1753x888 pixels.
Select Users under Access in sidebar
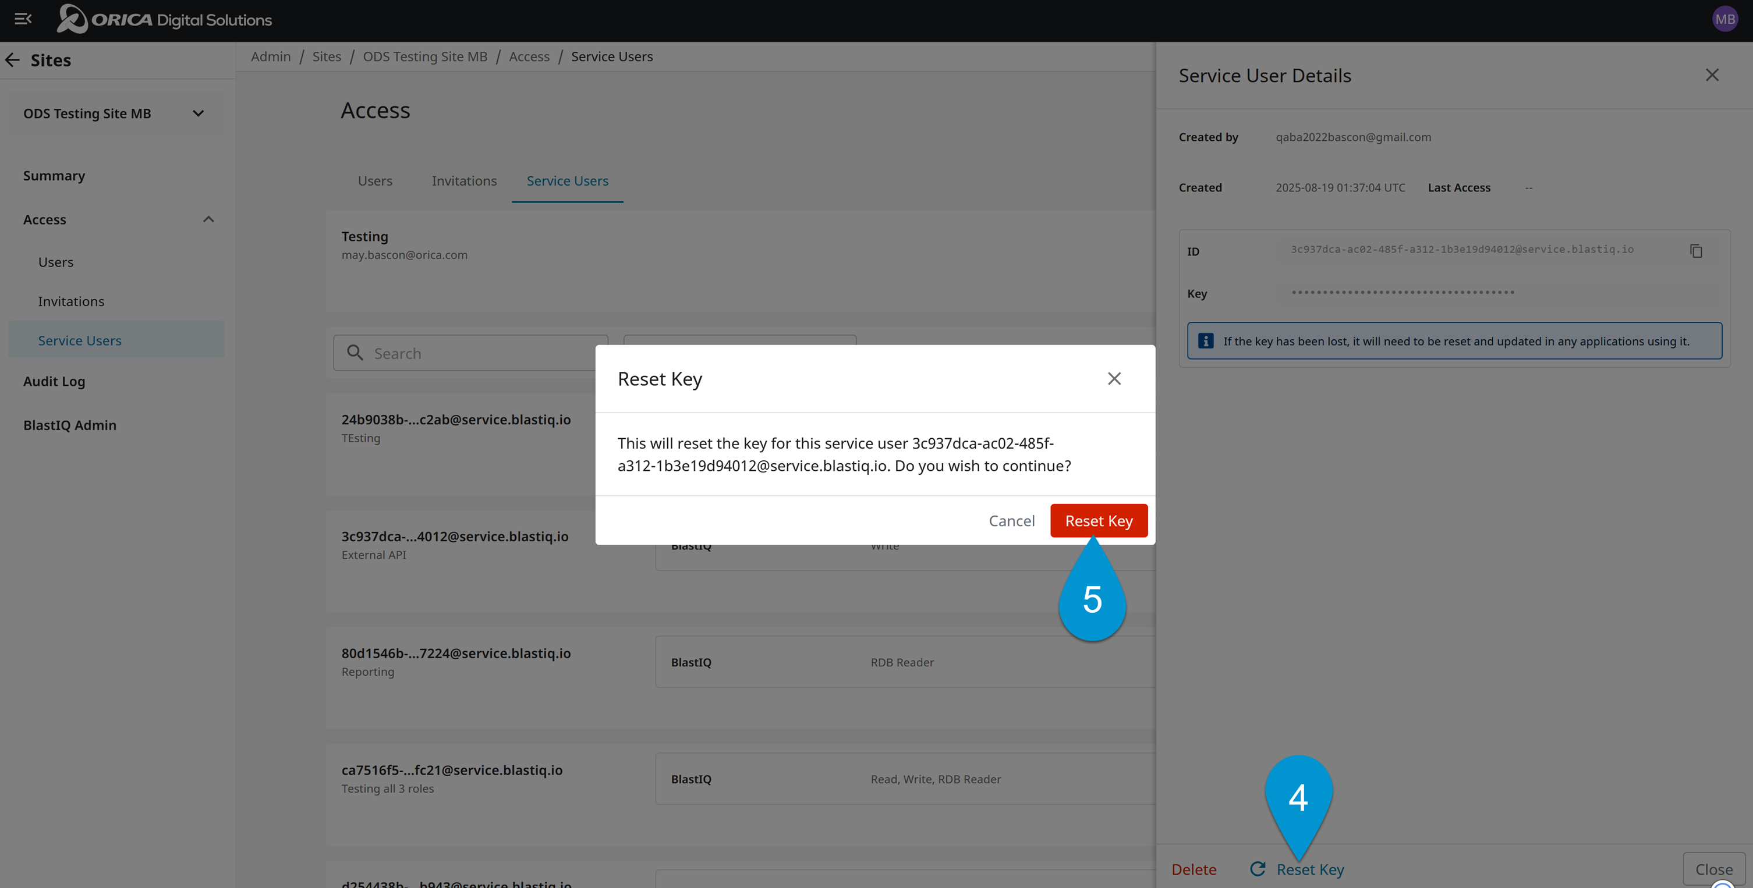[x=56, y=262]
